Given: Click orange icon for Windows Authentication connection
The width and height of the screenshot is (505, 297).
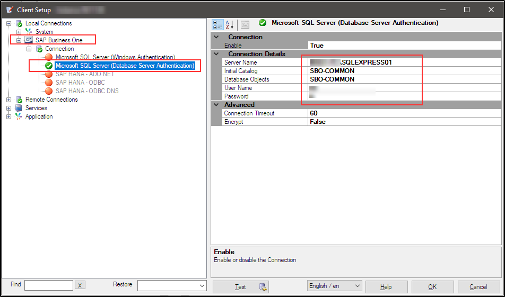Looking at the screenshot, I should [49, 57].
